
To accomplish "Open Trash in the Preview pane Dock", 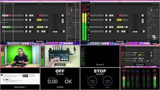I will [72, 43].
